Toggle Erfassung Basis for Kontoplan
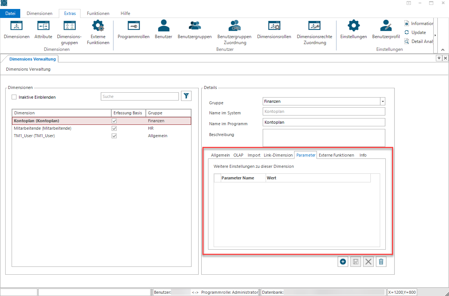 [x=114, y=121]
